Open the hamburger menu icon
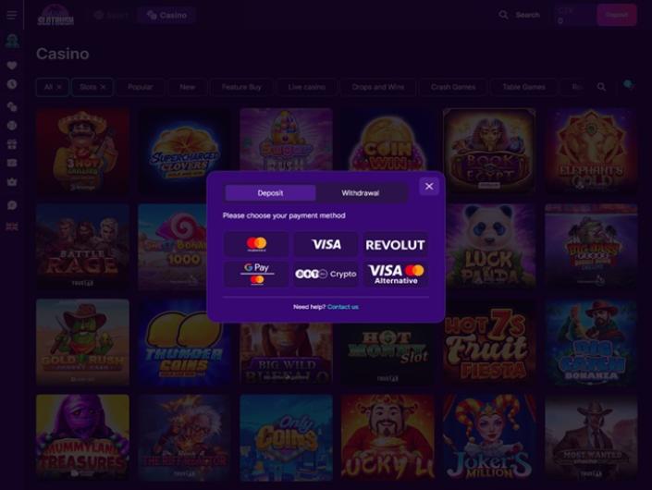The image size is (652, 490). 12,15
